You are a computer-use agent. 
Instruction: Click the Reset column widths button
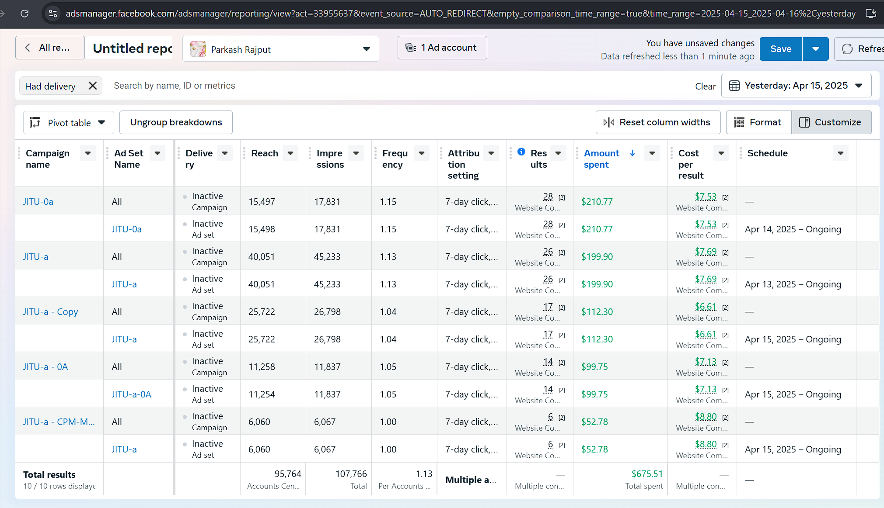click(658, 122)
